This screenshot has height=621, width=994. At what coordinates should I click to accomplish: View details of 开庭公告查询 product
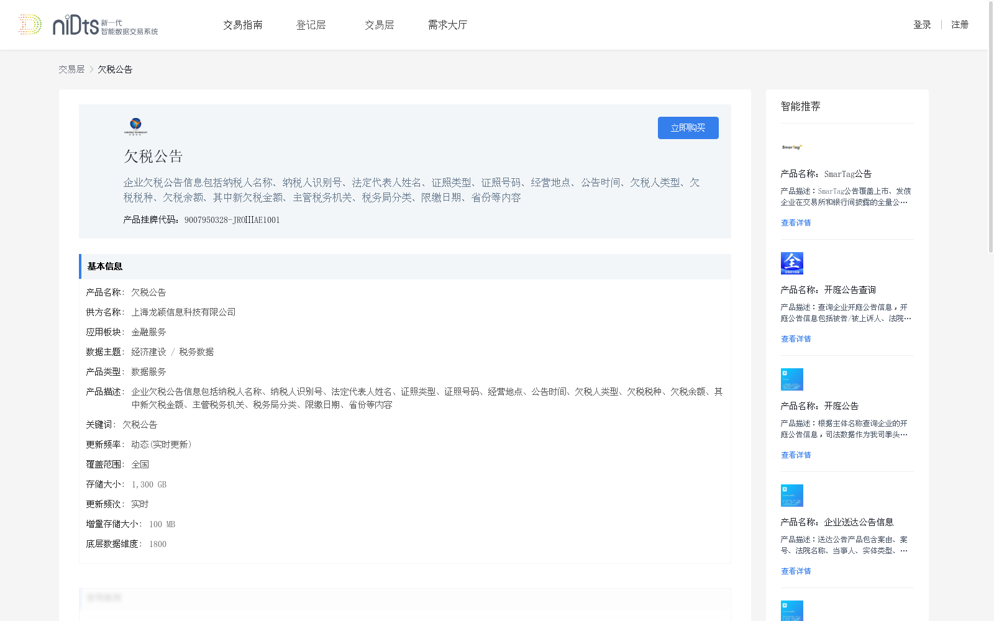point(796,339)
